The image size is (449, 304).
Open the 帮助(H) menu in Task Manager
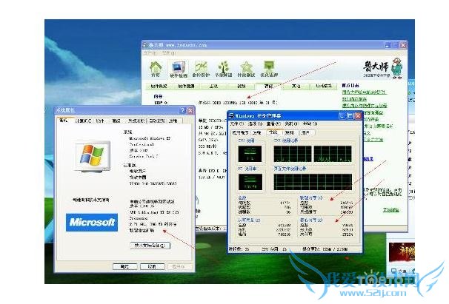click(310, 124)
